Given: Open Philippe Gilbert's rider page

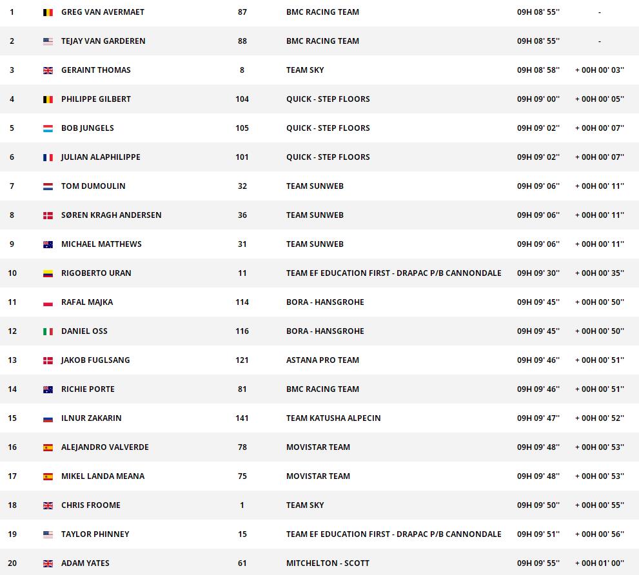Looking at the screenshot, I should pos(95,99).
